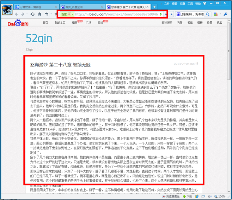Toggle the speaker mute icon
The height and width of the screenshot is (200, 232).
(210, 196)
